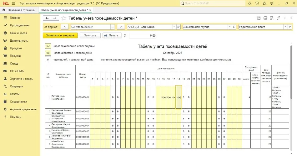297x156 pixels.
Task: Go back with the left arrow button
Action: [x=47, y=18]
